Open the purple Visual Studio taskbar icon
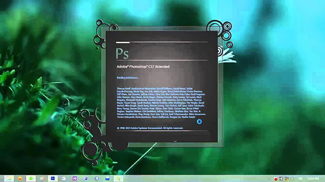325x182 pixels. pyautogui.click(x=75, y=178)
